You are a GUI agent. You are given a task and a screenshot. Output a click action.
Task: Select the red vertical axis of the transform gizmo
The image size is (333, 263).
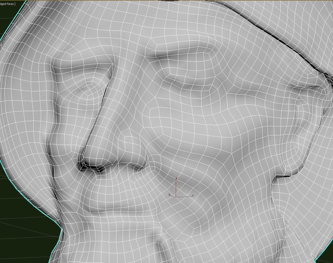pos(176,187)
